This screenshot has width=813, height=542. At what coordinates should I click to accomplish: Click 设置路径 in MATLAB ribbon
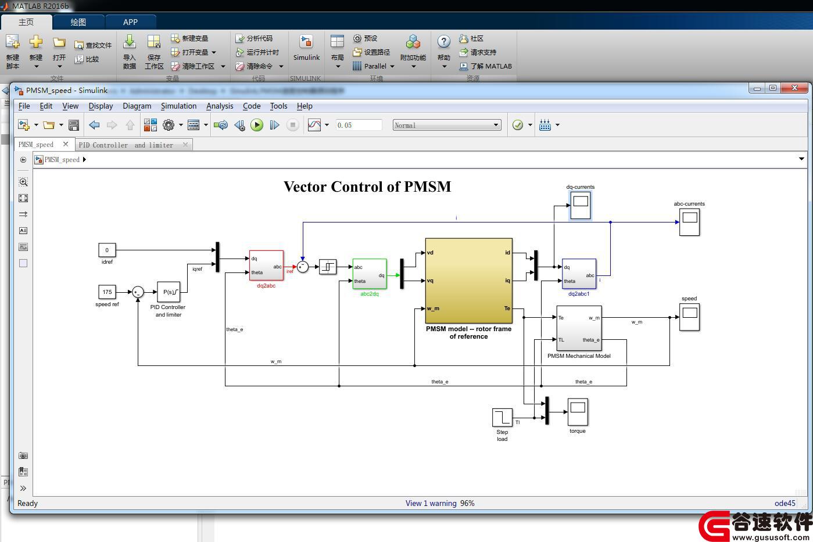(x=371, y=52)
